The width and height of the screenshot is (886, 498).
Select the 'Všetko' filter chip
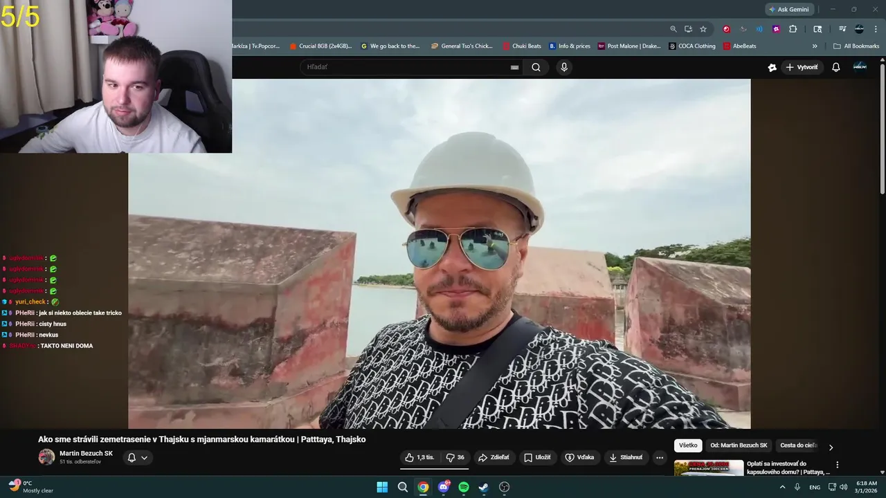(688, 445)
